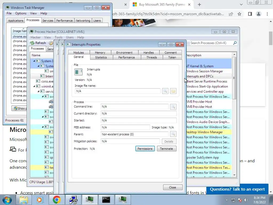Viewport: 273px width, 205px height.
Task: Open Networking tab in Task Manager
Action: click(x=83, y=20)
